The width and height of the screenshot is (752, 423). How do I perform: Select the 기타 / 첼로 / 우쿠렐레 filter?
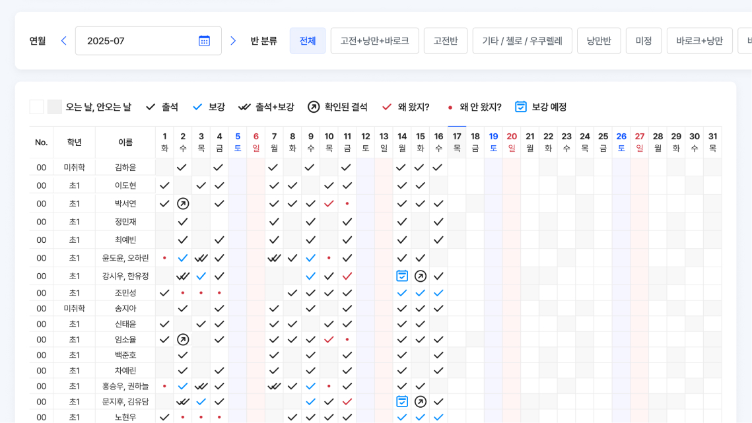tap(522, 40)
